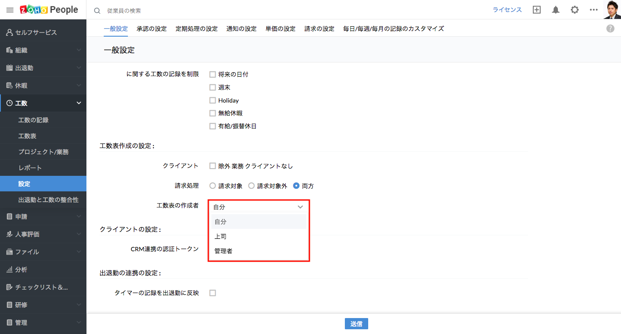Open the notifications bell icon

pyautogui.click(x=556, y=10)
